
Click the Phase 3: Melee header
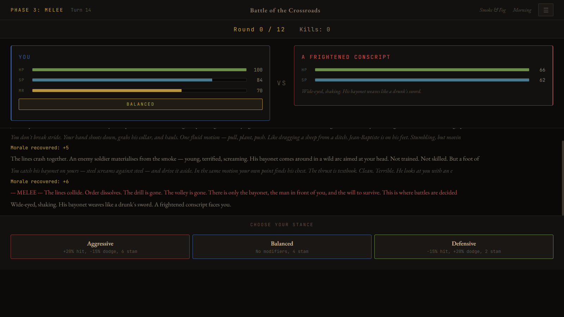(x=37, y=10)
